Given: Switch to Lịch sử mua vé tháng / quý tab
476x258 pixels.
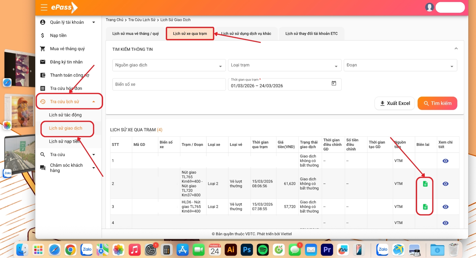Looking at the screenshot, I should (135, 34).
